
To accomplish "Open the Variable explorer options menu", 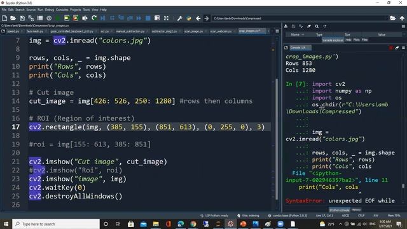I will (x=403, y=26).
